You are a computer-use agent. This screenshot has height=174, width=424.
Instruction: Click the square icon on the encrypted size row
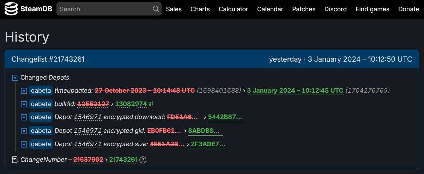click(24, 144)
